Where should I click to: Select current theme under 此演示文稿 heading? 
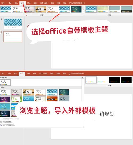point(5,82)
